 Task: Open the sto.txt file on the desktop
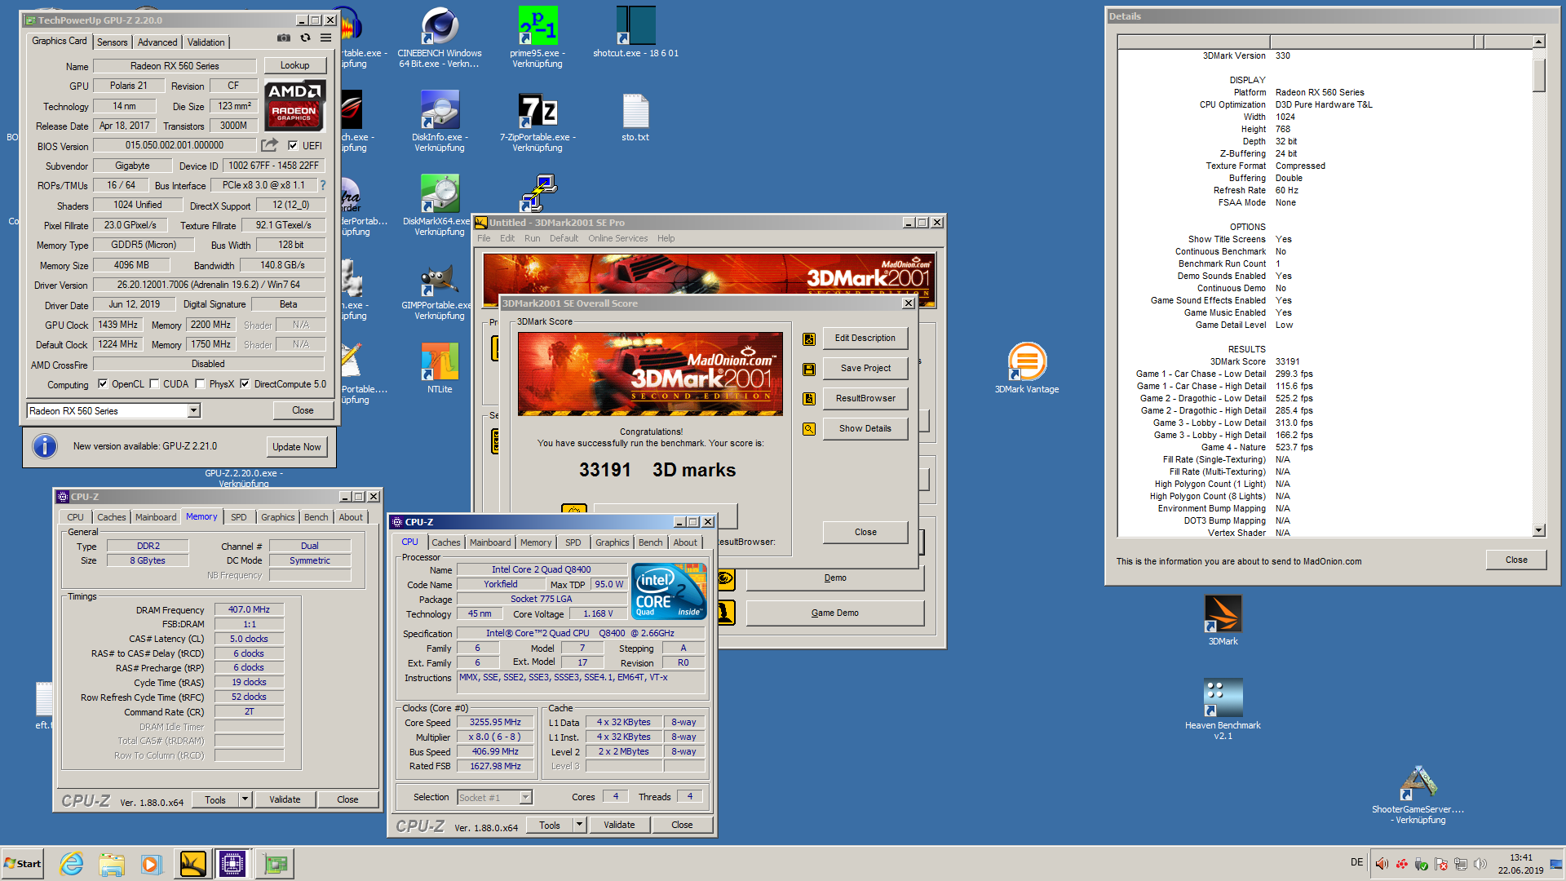[x=635, y=118]
